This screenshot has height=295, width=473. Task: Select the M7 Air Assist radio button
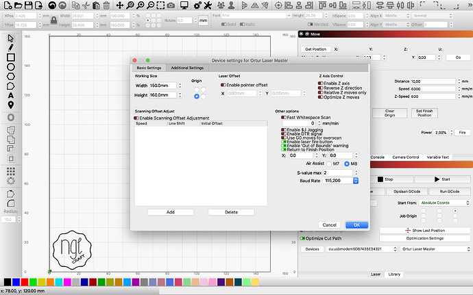[x=329, y=164]
